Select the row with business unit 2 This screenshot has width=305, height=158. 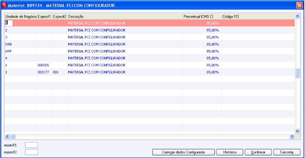(150, 30)
